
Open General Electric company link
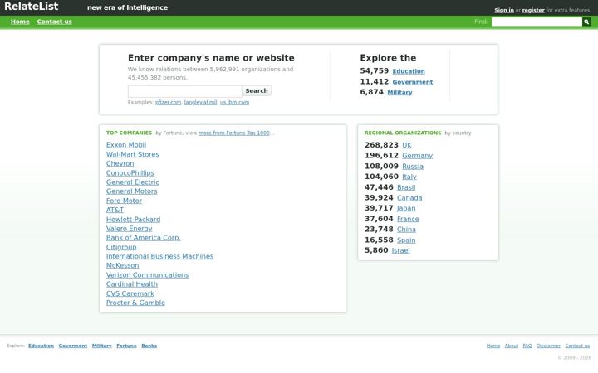click(x=133, y=182)
